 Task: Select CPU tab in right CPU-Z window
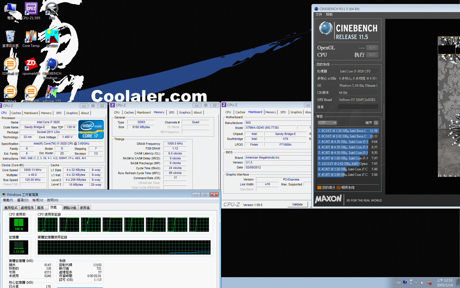(228, 112)
